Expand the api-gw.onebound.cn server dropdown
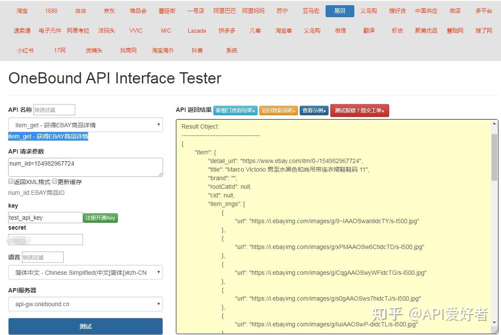Screen dimensions: 501x335 (x=85, y=304)
